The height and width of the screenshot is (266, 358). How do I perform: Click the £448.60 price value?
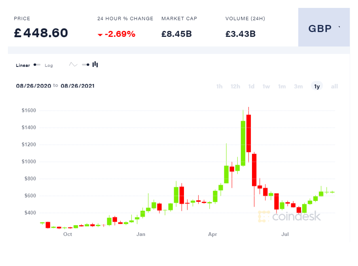[41, 33]
